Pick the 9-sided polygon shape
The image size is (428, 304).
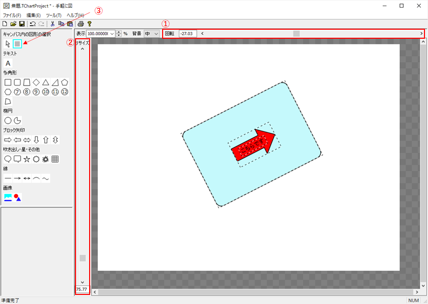(36, 92)
